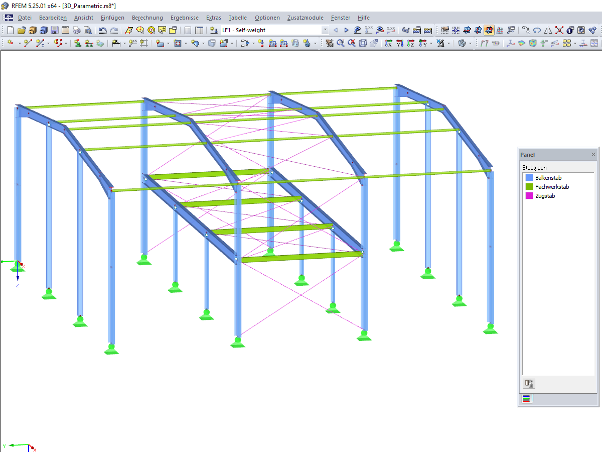The height and width of the screenshot is (452, 602).
Task: Select the Balkenstab legend label
Action: tap(548, 178)
